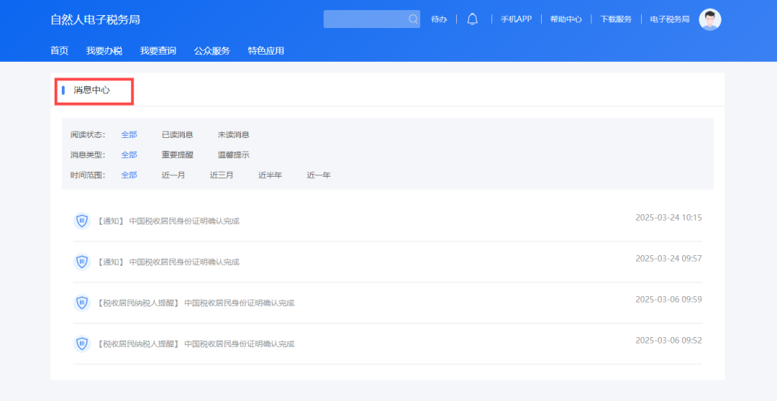Click 待办 to-do link

(x=439, y=19)
